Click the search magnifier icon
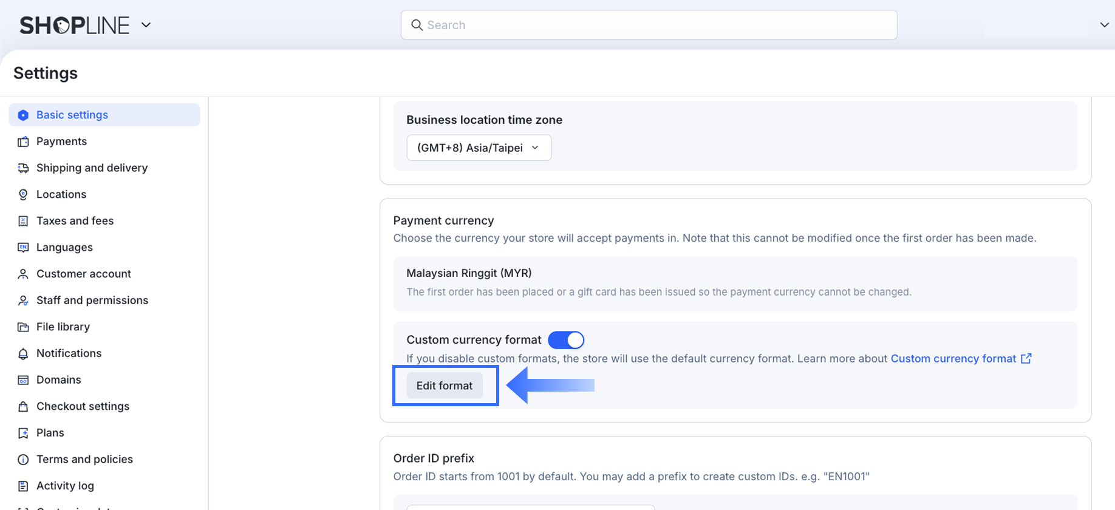 pos(417,25)
